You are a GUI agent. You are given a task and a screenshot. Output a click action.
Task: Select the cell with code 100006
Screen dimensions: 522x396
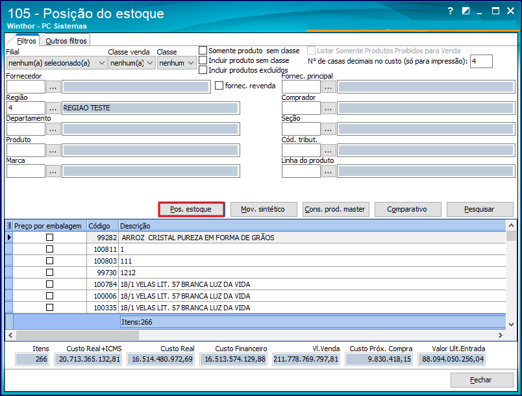coord(103,296)
